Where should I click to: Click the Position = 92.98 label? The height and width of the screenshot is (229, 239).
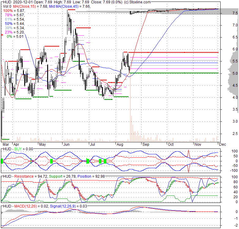[x=91, y=176]
